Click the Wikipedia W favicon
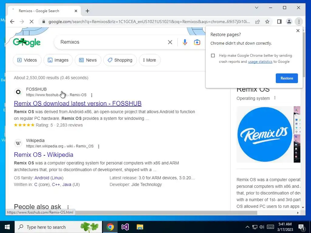This screenshot has width=311, height=233. tap(18, 143)
